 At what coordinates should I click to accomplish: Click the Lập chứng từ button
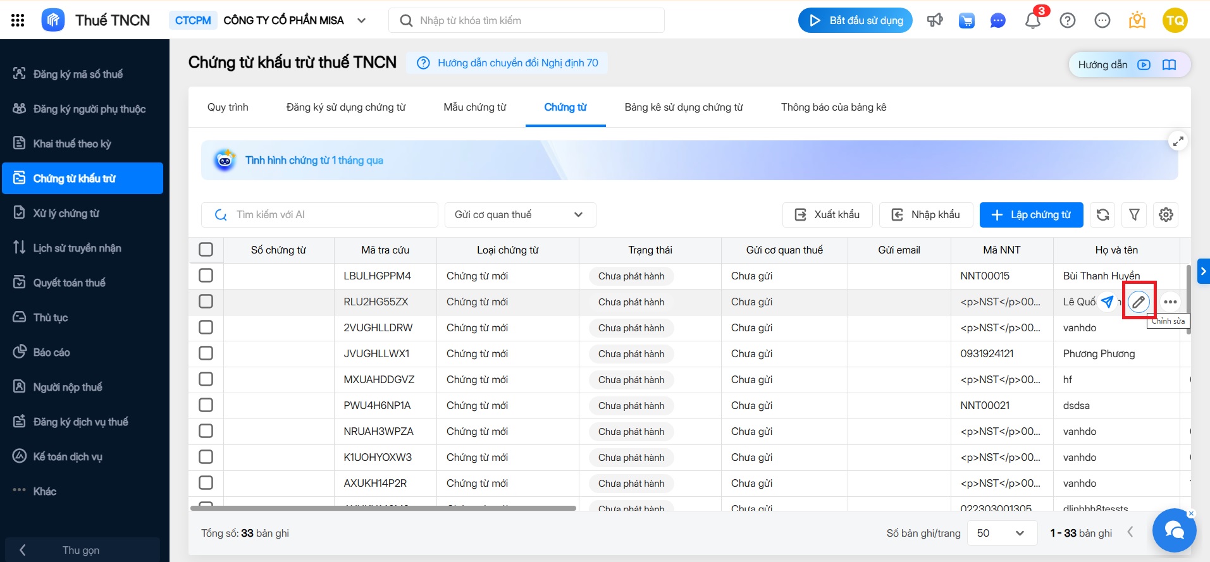coord(1031,215)
